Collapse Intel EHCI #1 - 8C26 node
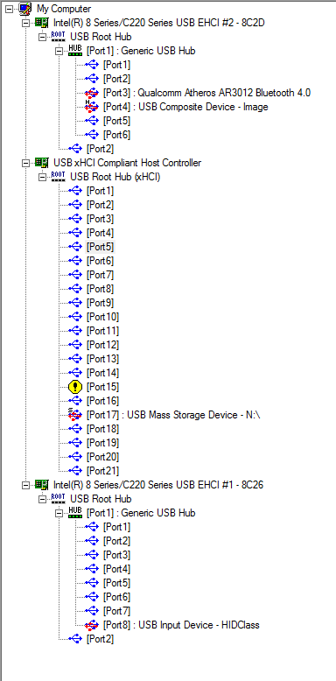Viewport: 336px width, 681px height. (26, 484)
